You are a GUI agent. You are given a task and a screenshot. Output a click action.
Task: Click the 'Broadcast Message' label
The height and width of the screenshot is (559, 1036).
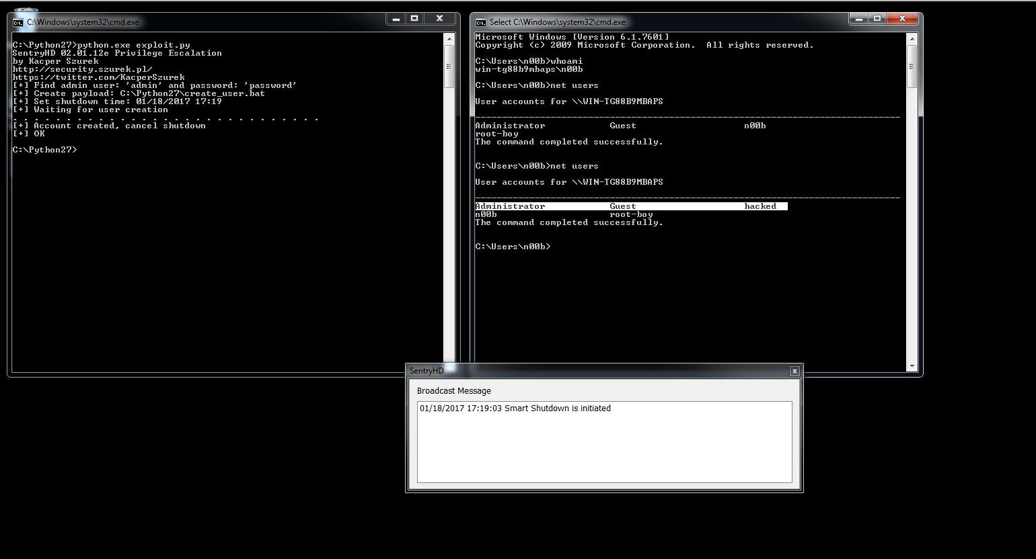point(454,391)
